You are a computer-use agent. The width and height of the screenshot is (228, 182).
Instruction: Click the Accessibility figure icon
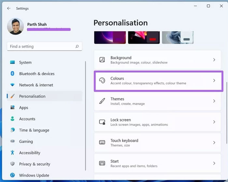tap(12, 153)
